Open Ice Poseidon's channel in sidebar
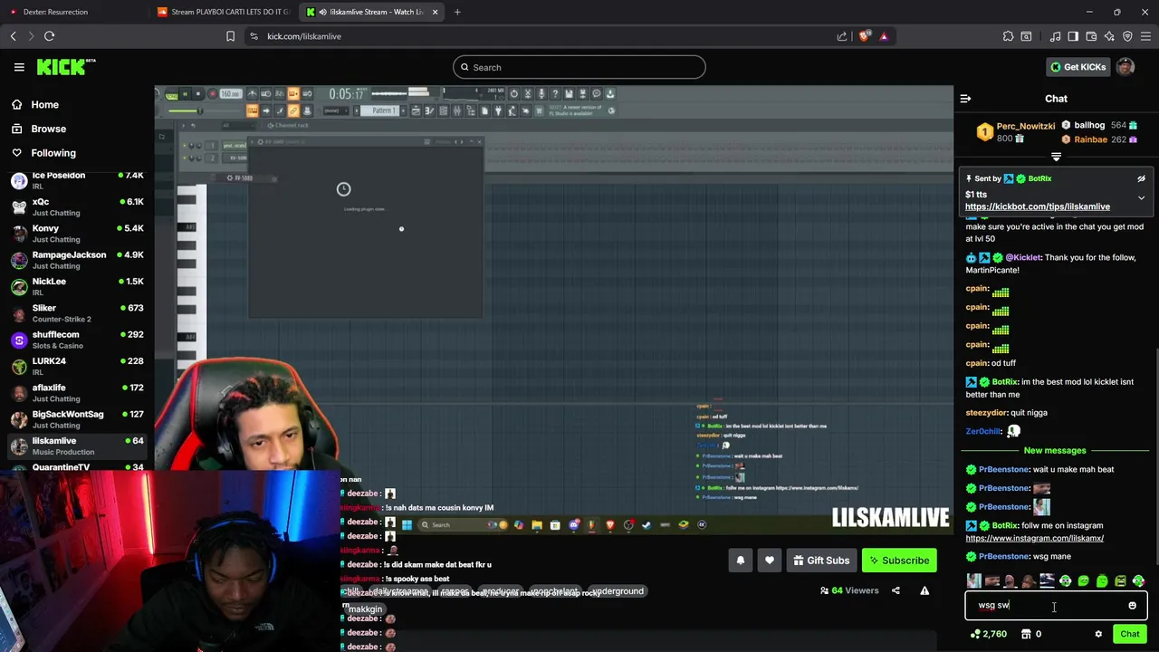This screenshot has height=652, width=1159. point(76,180)
